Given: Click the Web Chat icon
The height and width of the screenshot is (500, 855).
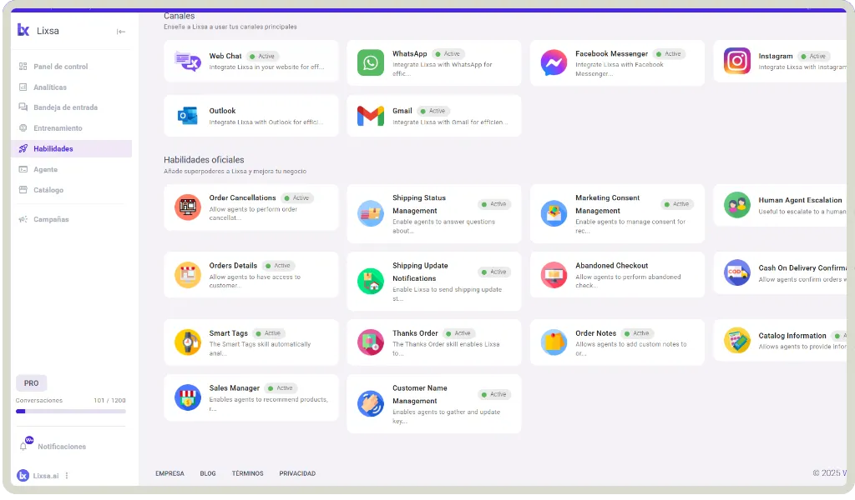Looking at the screenshot, I should pos(188,62).
